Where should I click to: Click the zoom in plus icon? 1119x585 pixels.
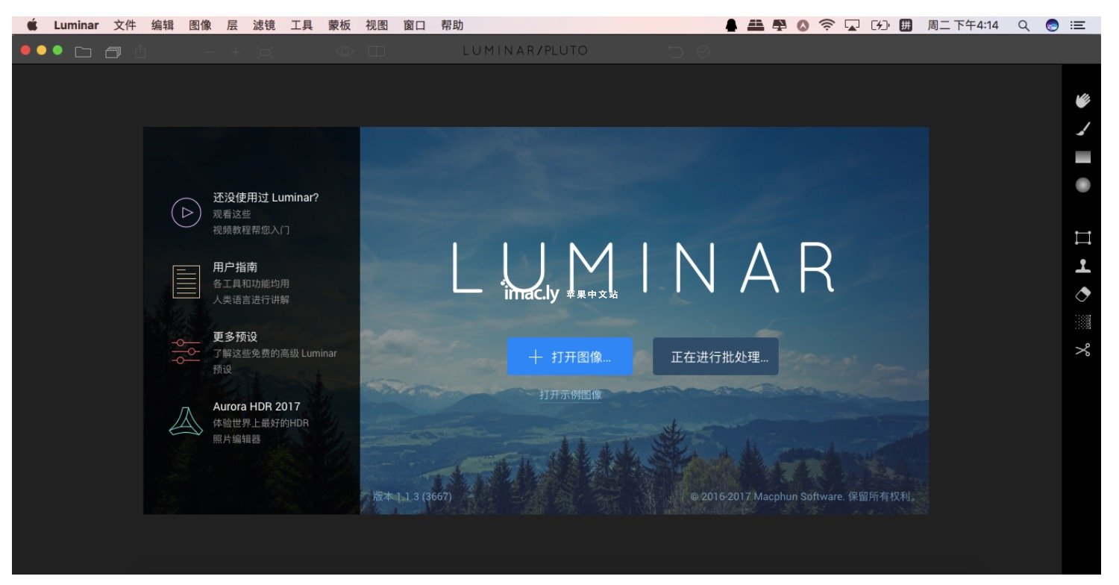235,51
